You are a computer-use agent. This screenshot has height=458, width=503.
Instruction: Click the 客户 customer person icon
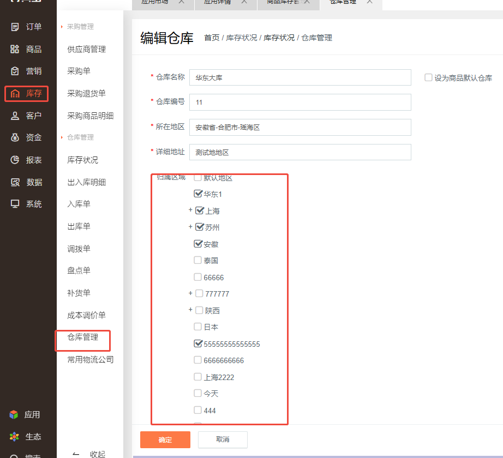(15, 116)
